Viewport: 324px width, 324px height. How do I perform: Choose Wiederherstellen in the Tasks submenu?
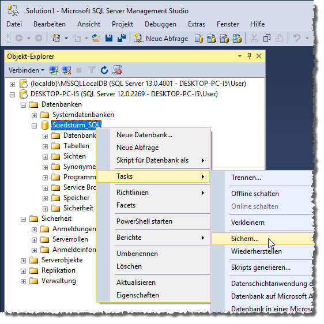[263, 251]
